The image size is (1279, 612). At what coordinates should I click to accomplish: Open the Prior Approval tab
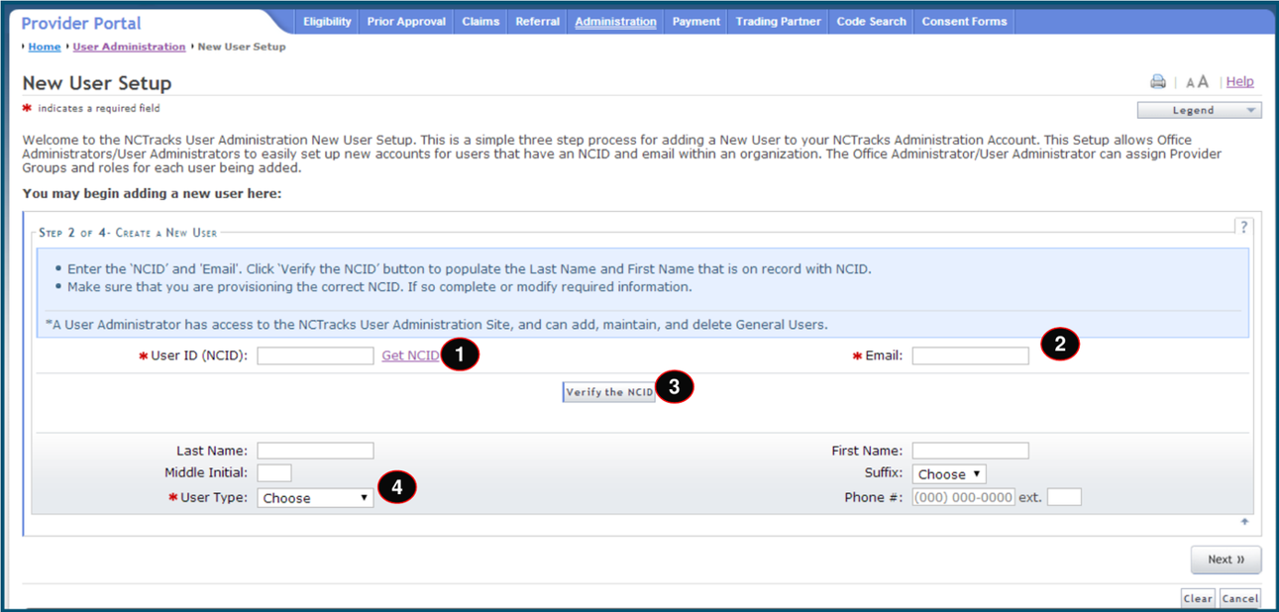point(406,22)
